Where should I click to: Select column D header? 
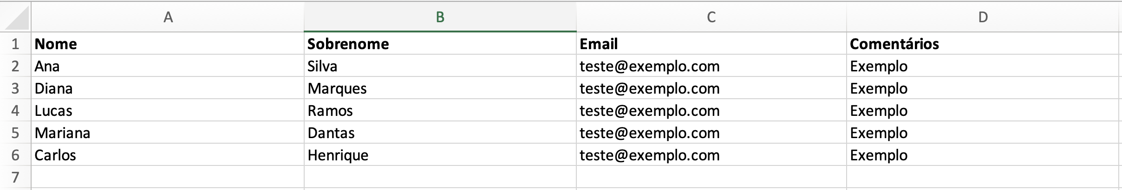[983, 18]
